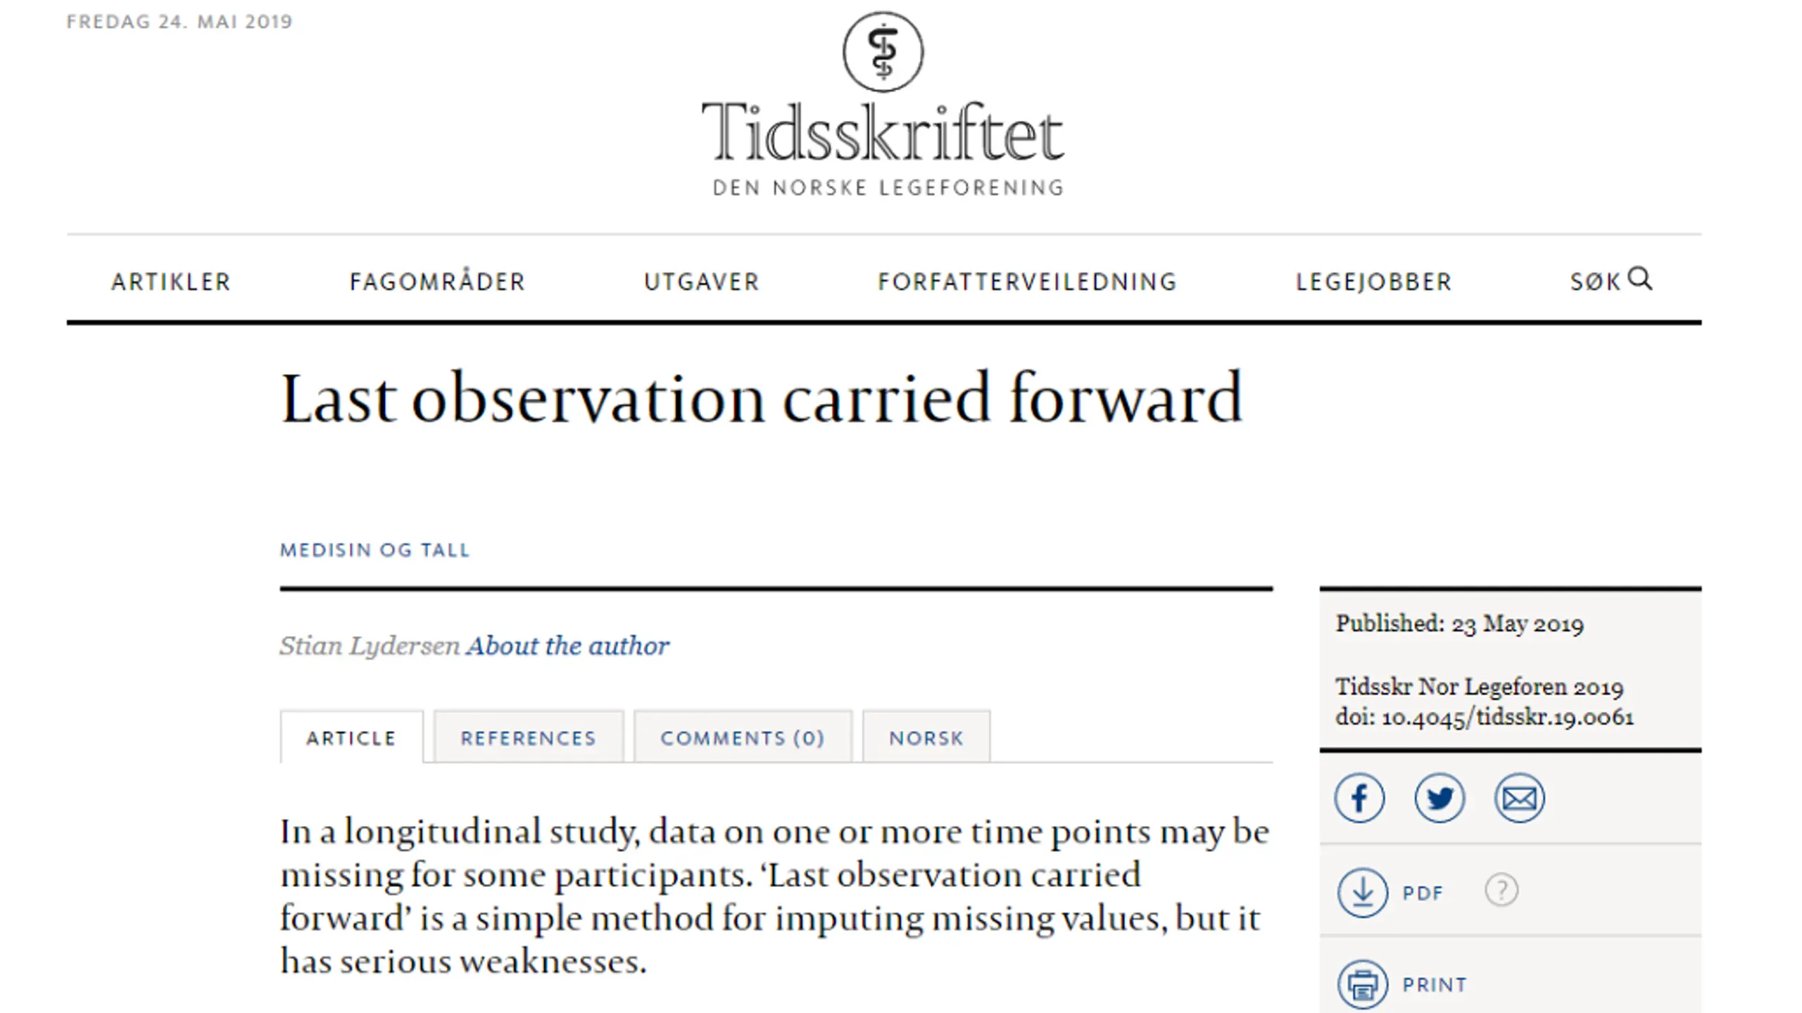1802x1013 pixels.
Task: Click the Tidsskriftet circular logo emblem
Action: coord(883,51)
